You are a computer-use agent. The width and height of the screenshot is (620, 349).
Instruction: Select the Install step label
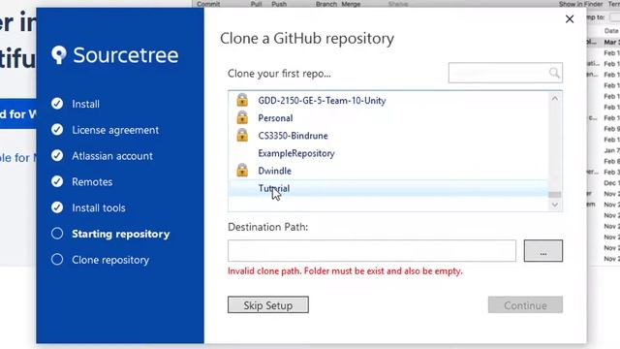(x=86, y=104)
